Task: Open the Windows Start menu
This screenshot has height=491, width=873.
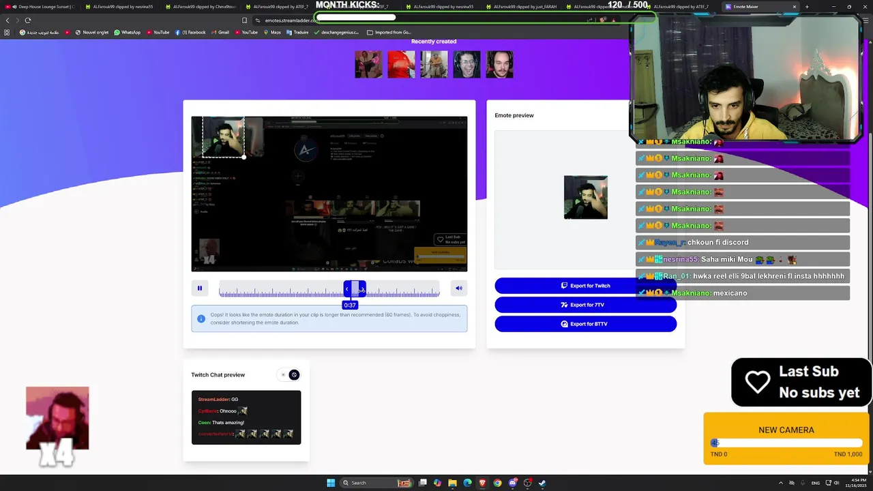Action: click(x=331, y=483)
